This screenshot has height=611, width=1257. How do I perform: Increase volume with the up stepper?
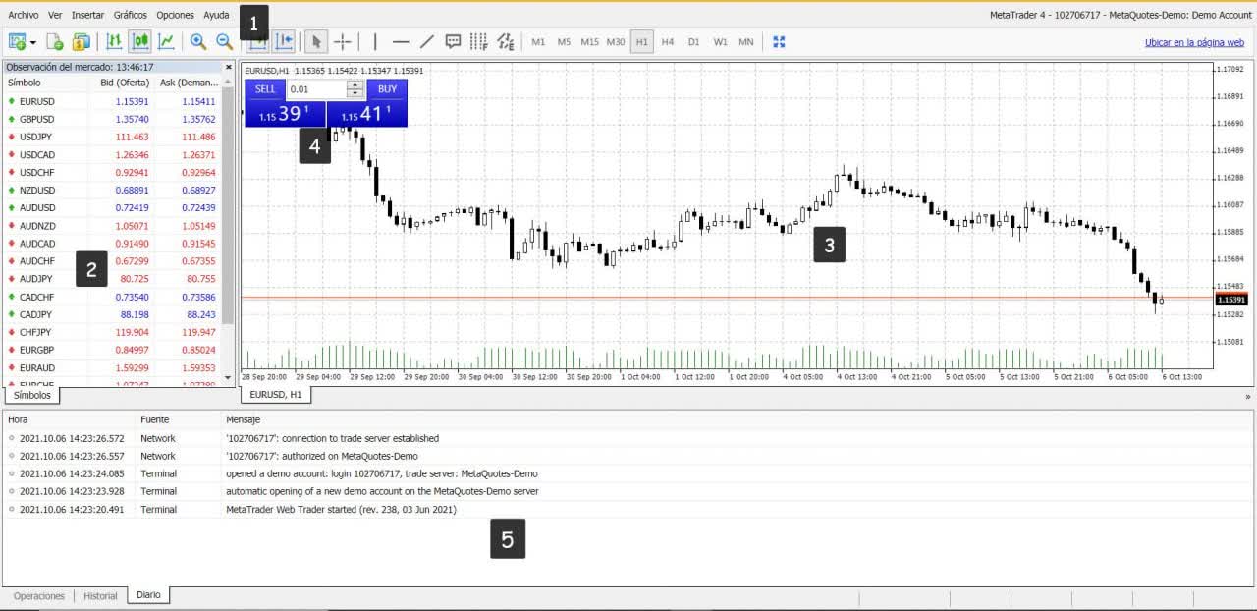355,84
